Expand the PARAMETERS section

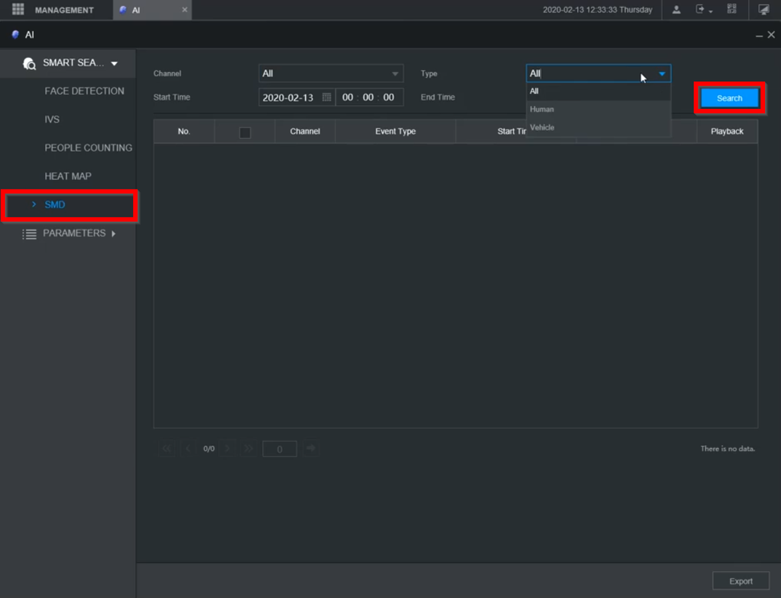[x=114, y=233]
